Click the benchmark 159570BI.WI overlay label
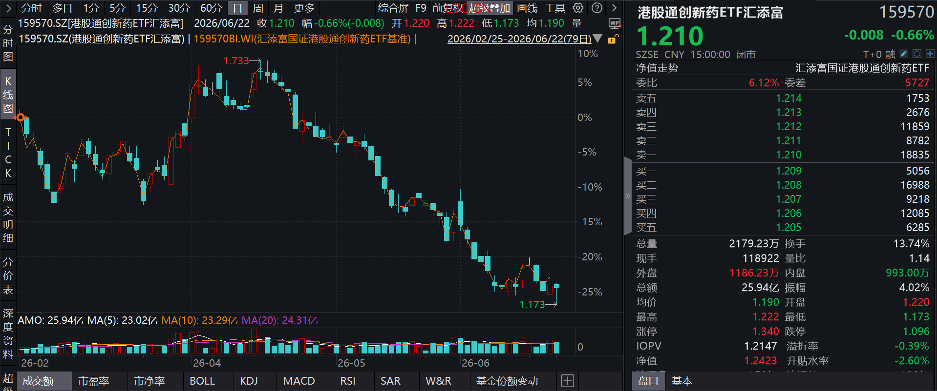 [302, 39]
